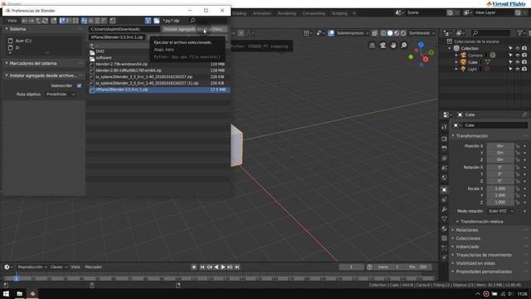Toggle the Sobrescribir checkbox

pyautogui.click(x=80, y=86)
